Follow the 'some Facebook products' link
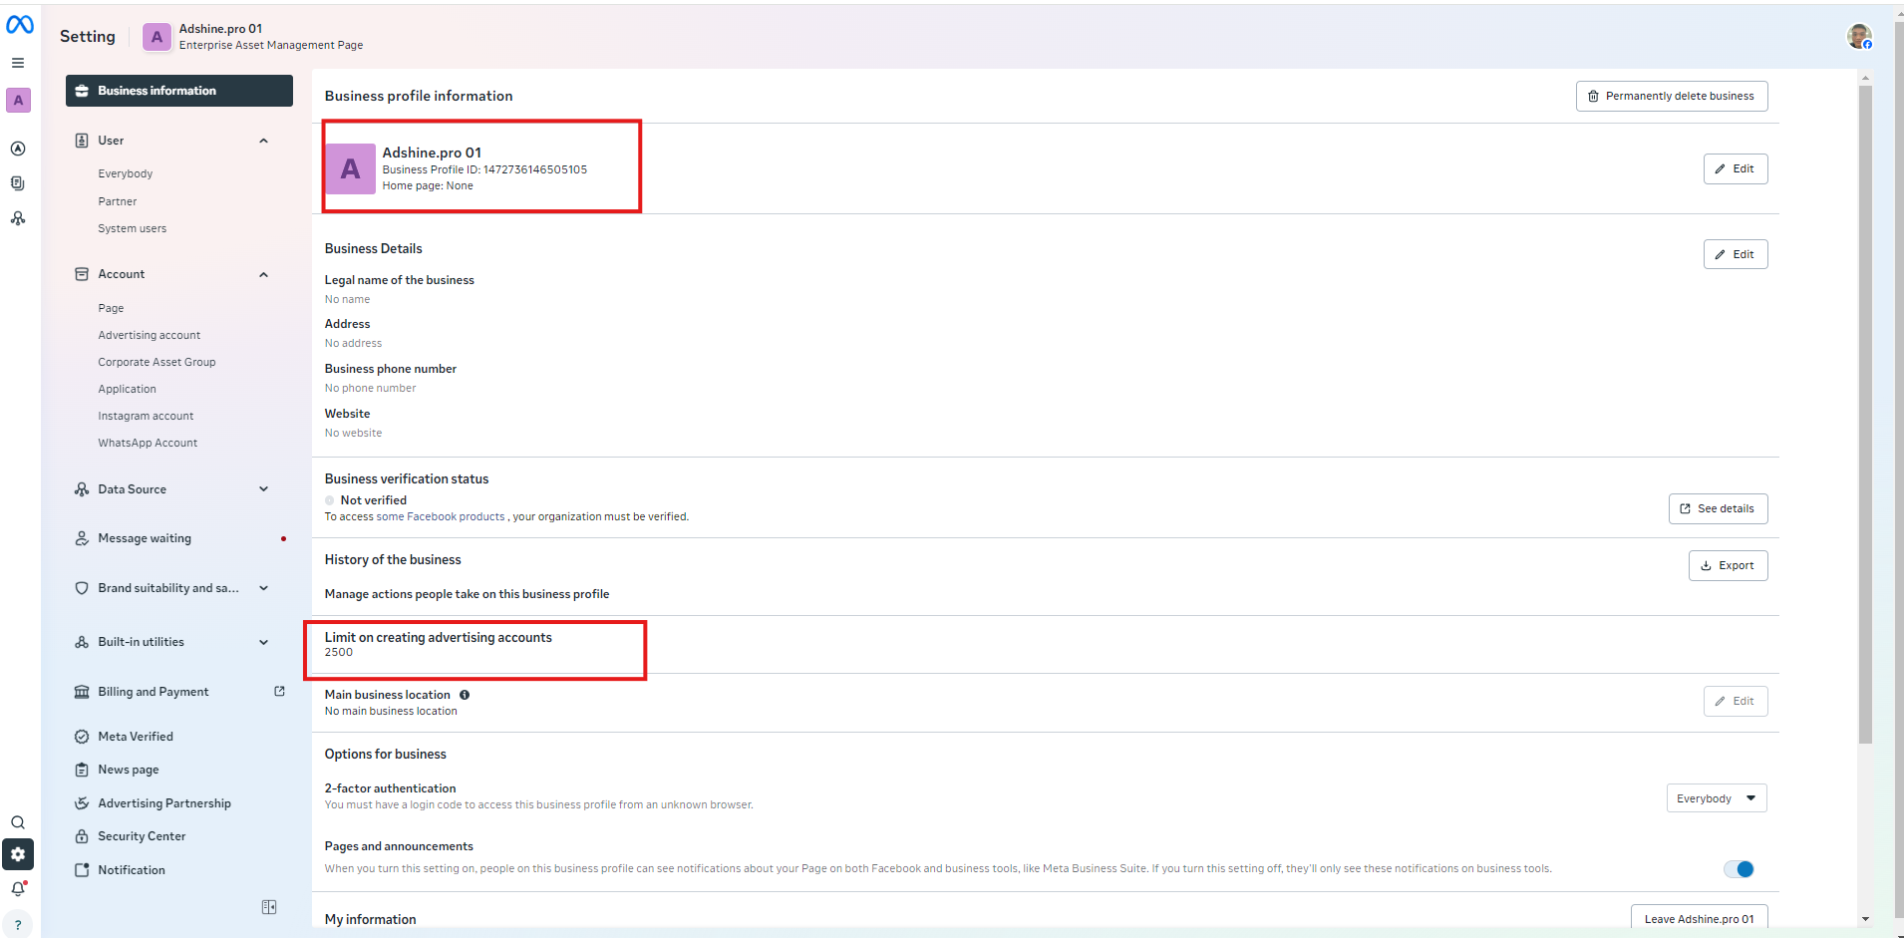The height and width of the screenshot is (938, 1904). click(x=441, y=516)
